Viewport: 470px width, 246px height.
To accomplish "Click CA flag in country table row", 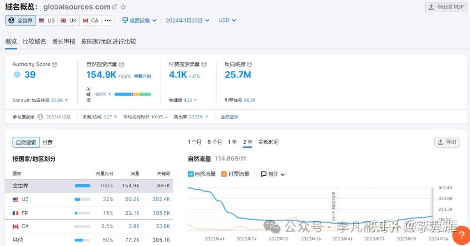I will (15, 226).
